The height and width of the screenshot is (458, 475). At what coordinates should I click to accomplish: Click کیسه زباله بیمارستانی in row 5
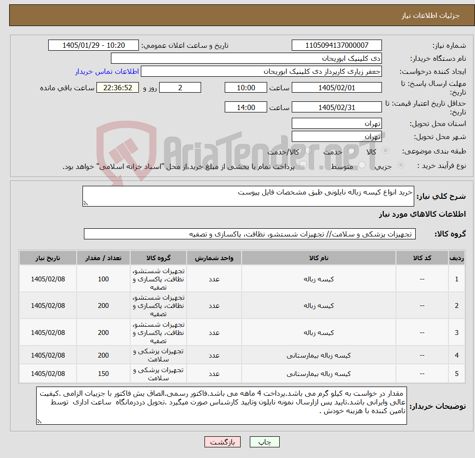point(319,374)
